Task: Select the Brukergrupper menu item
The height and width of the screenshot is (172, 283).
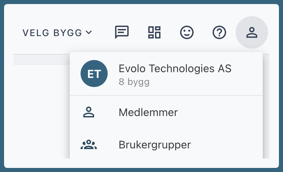Action: click(x=155, y=145)
